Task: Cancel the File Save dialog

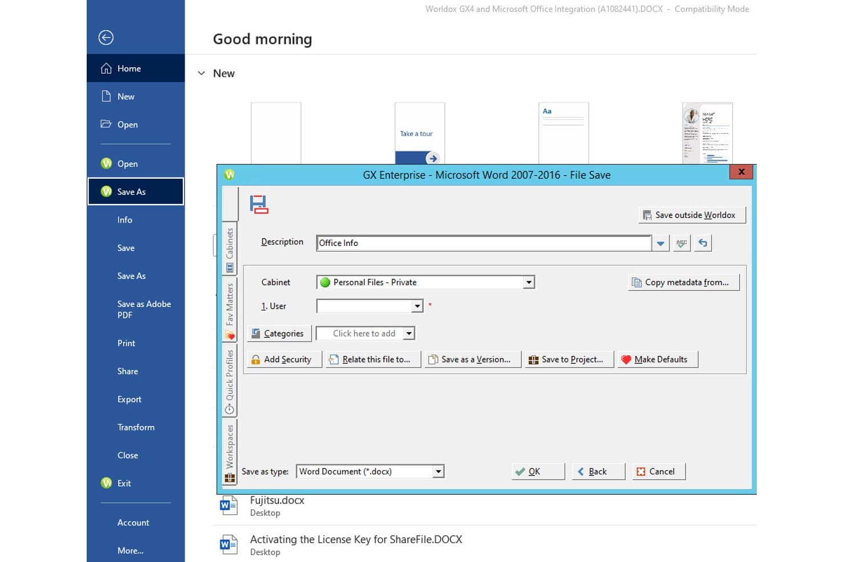Action: click(x=659, y=471)
